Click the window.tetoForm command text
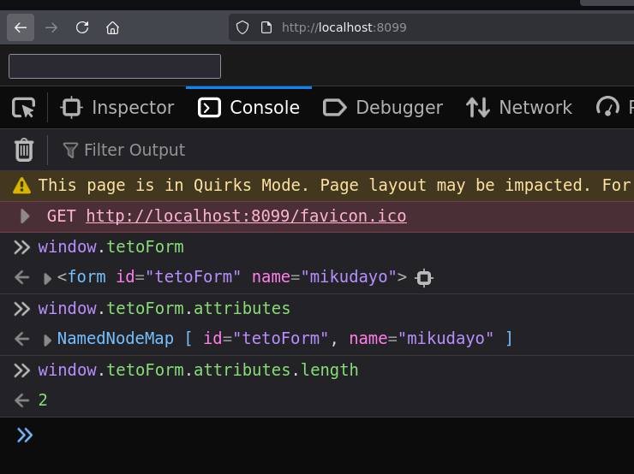Viewport: 634px width, 474px height. click(111, 246)
